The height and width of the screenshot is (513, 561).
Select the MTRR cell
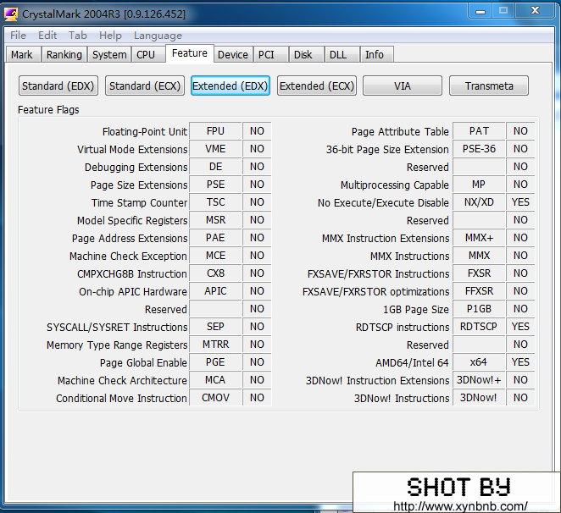pyautogui.click(x=215, y=345)
